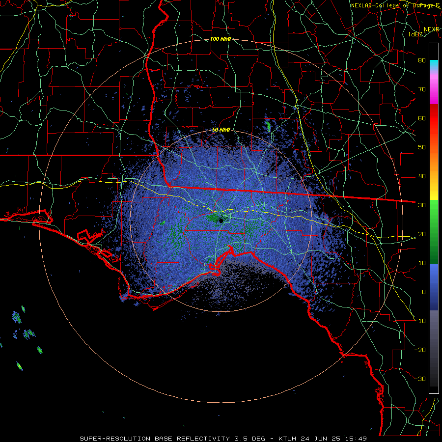This screenshot has width=442, height=442.
Task: Click the 30 value on dBZ scale
Action: click(x=422, y=205)
